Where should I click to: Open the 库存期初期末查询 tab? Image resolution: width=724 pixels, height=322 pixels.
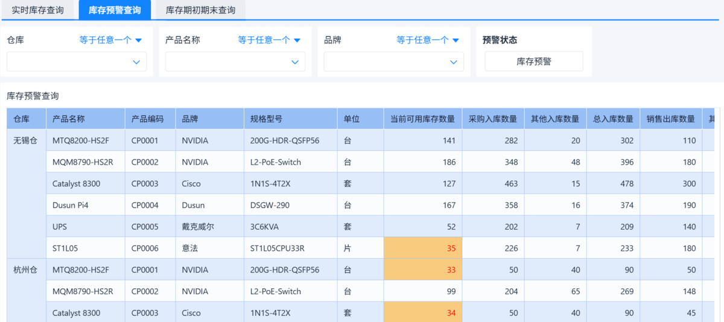pyautogui.click(x=200, y=10)
